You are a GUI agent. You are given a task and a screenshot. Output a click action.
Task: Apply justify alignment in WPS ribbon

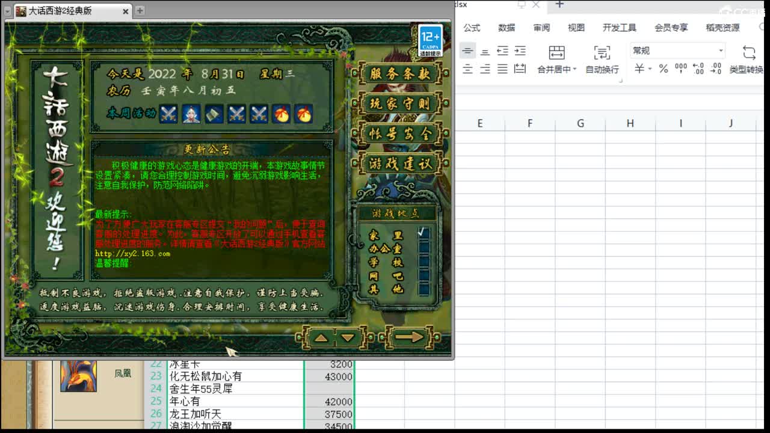click(502, 69)
